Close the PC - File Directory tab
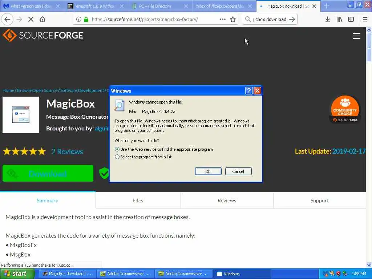The width and height of the screenshot is (372, 279). [186, 6]
